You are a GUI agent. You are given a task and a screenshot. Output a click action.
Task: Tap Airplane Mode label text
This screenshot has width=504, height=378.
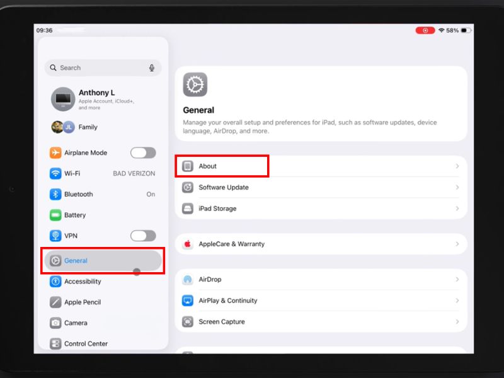click(x=86, y=152)
